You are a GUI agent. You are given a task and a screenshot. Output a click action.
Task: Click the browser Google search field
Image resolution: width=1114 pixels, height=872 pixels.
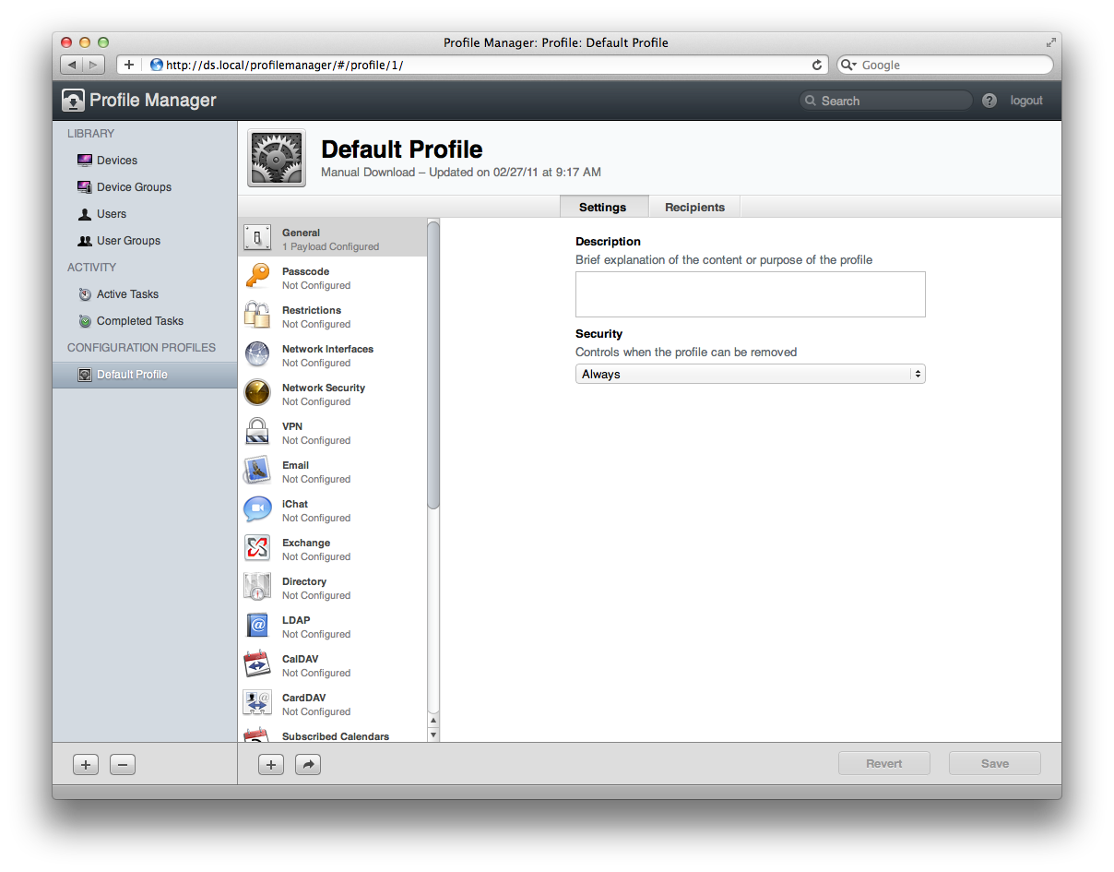pos(945,65)
